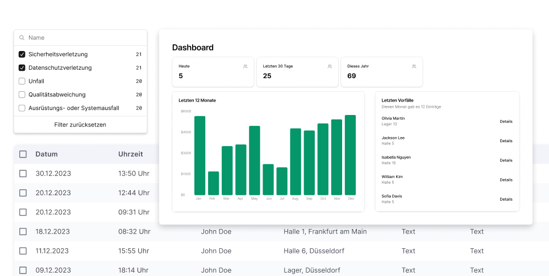
Task: Uncheck the Sicherheitsverletzung filter
Action: pos(22,54)
